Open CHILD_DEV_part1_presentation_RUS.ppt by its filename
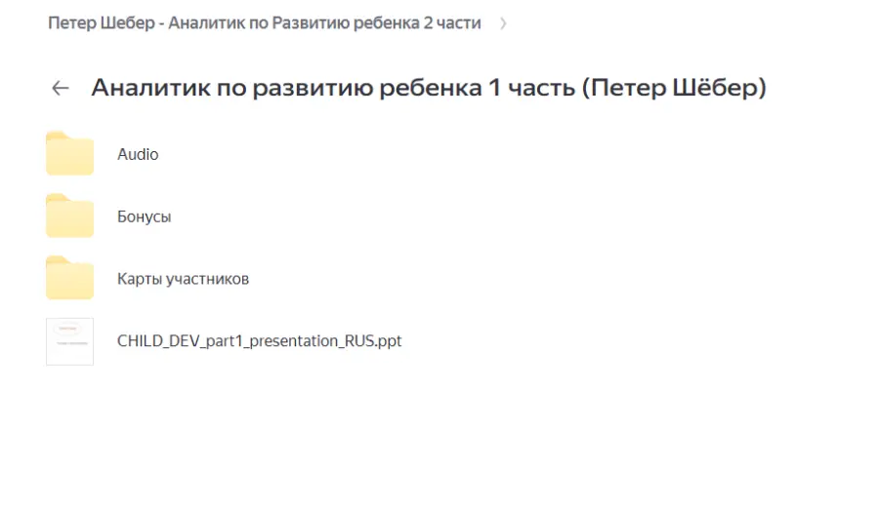Image resolution: width=879 pixels, height=510 pixels. click(259, 341)
